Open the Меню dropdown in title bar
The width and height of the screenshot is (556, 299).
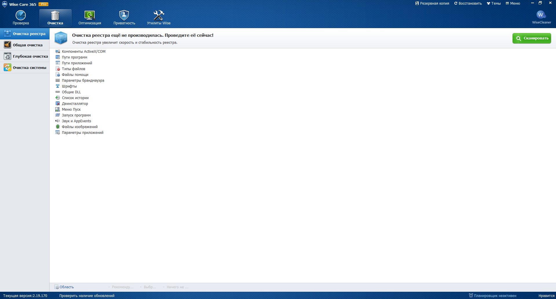point(513,3)
